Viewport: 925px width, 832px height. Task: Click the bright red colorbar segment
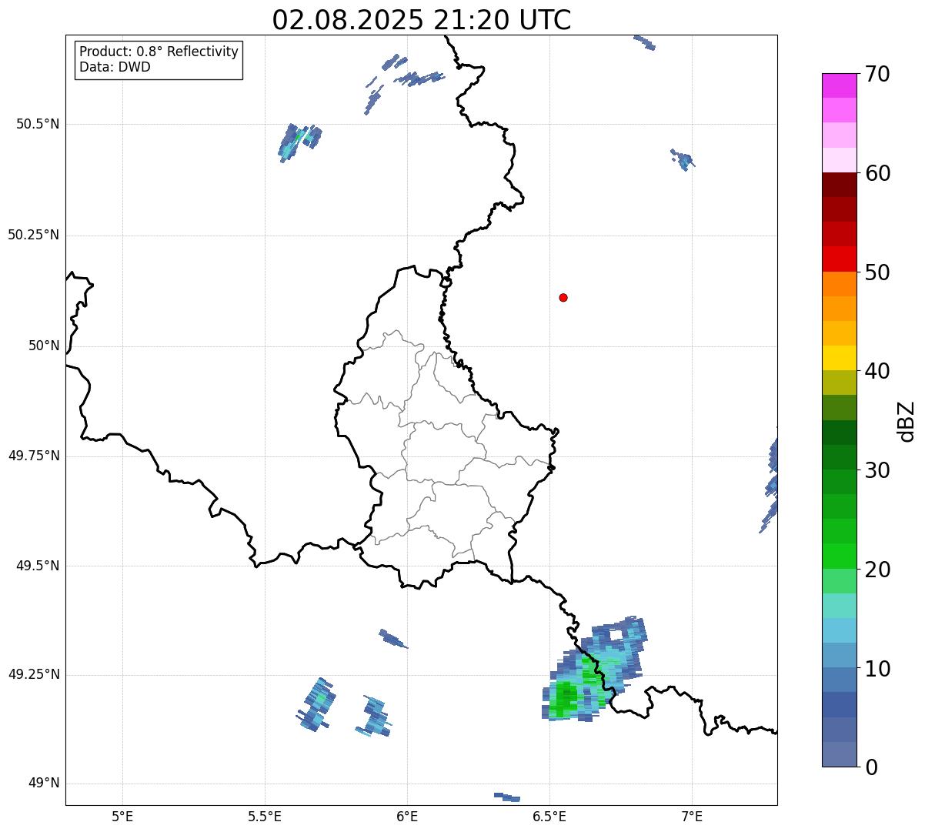click(x=840, y=259)
